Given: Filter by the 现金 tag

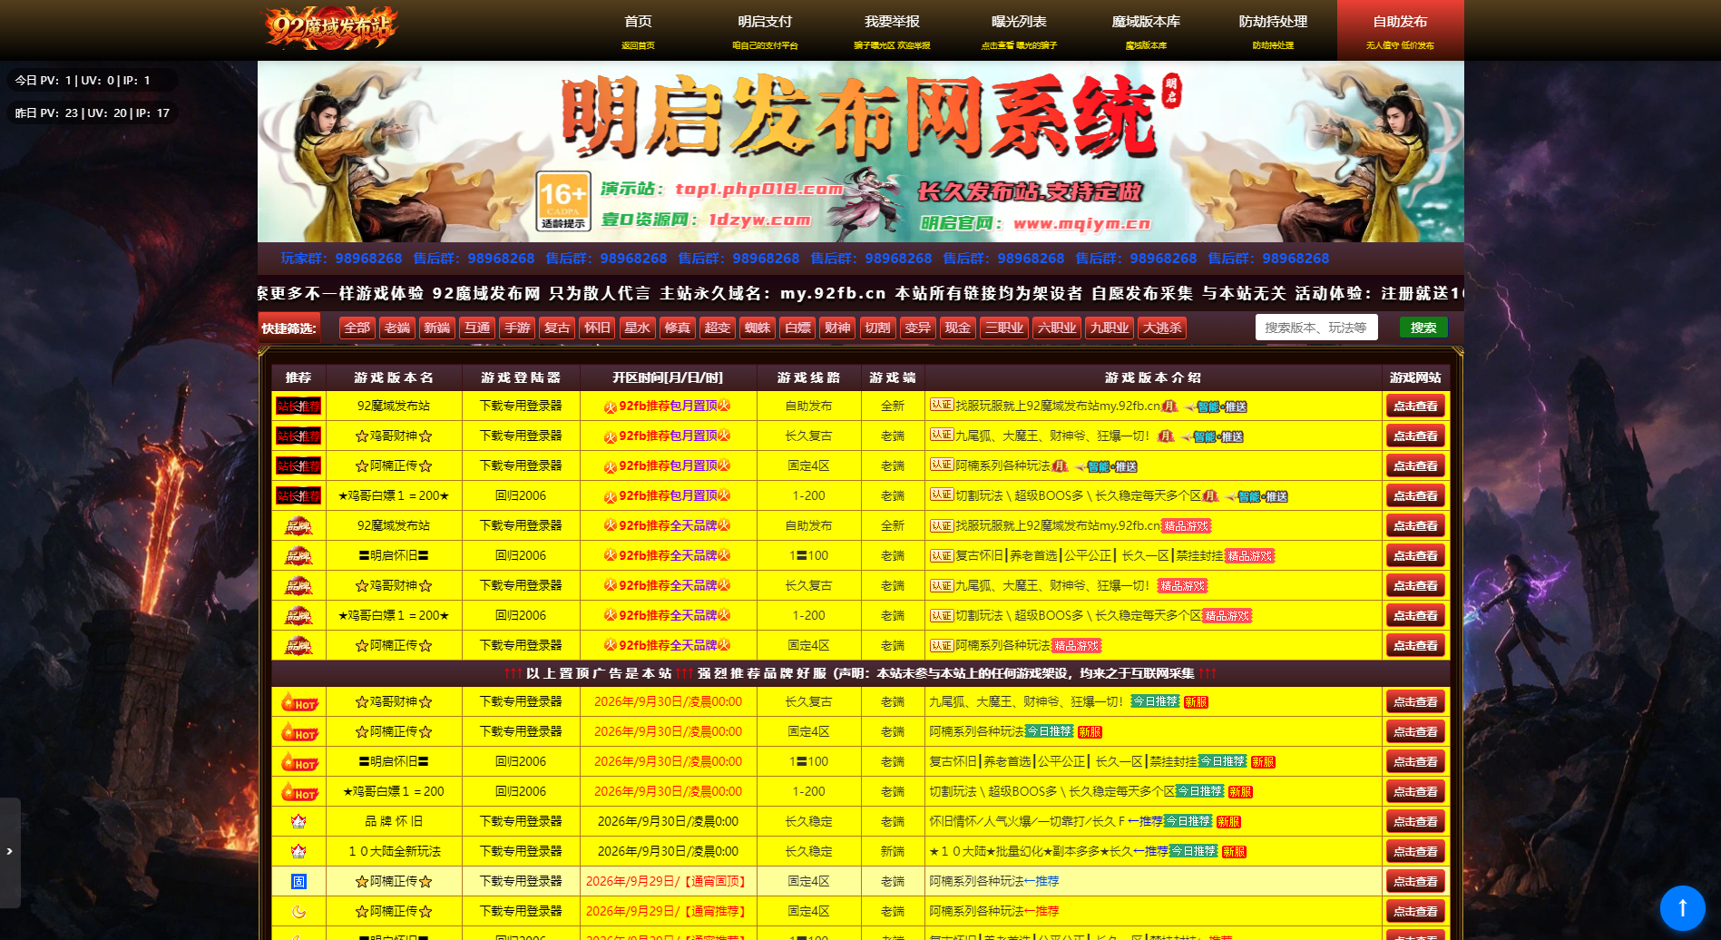Looking at the screenshot, I should pos(957,328).
